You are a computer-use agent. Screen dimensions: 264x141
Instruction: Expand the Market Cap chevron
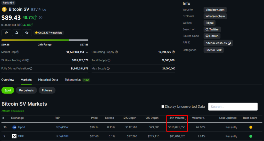(87, 52)
